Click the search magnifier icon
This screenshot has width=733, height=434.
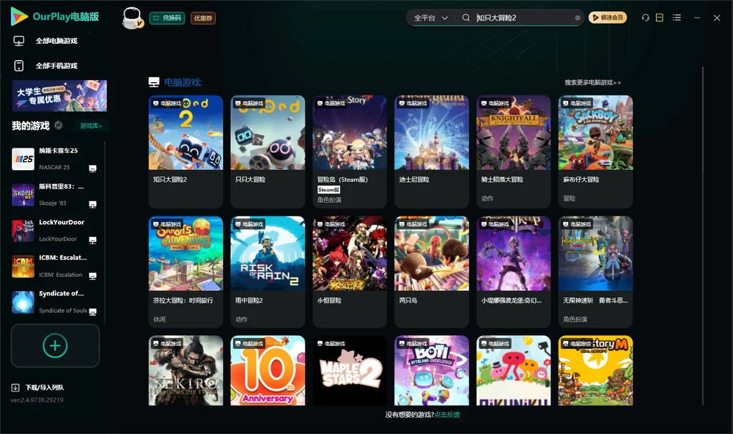[465, 18]
